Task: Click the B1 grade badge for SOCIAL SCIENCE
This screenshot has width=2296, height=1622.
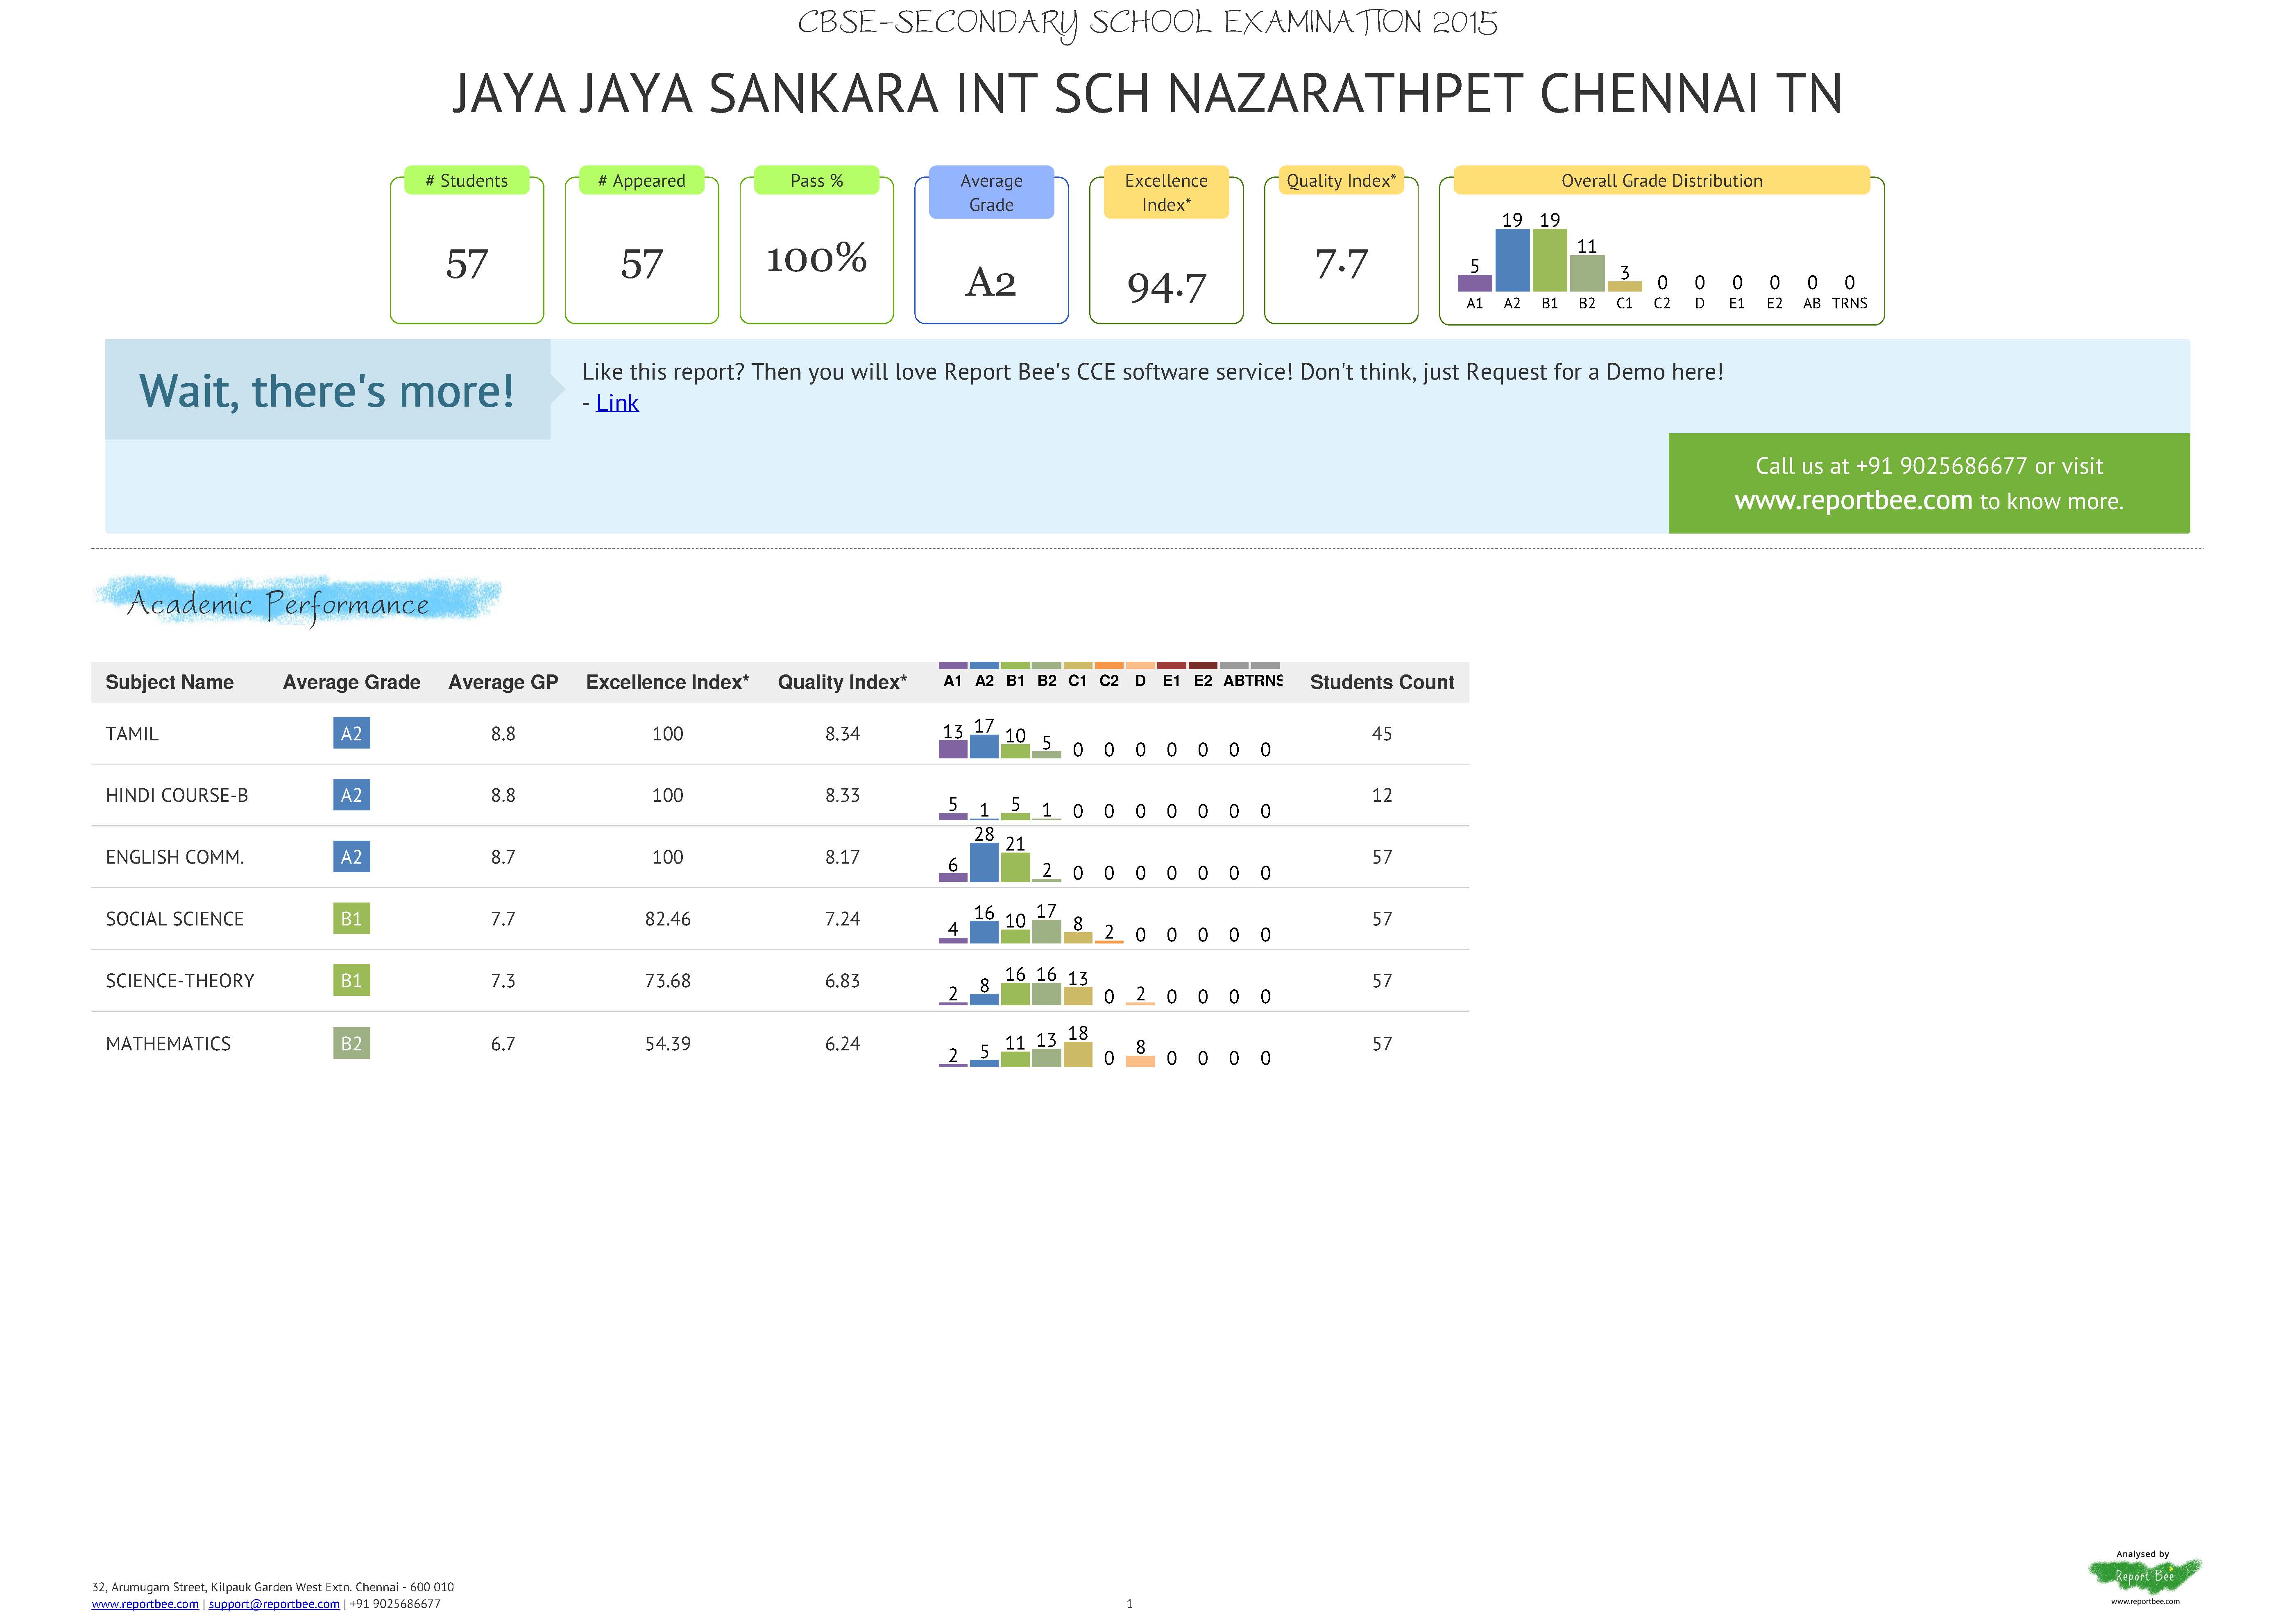Action: [352, 918]
